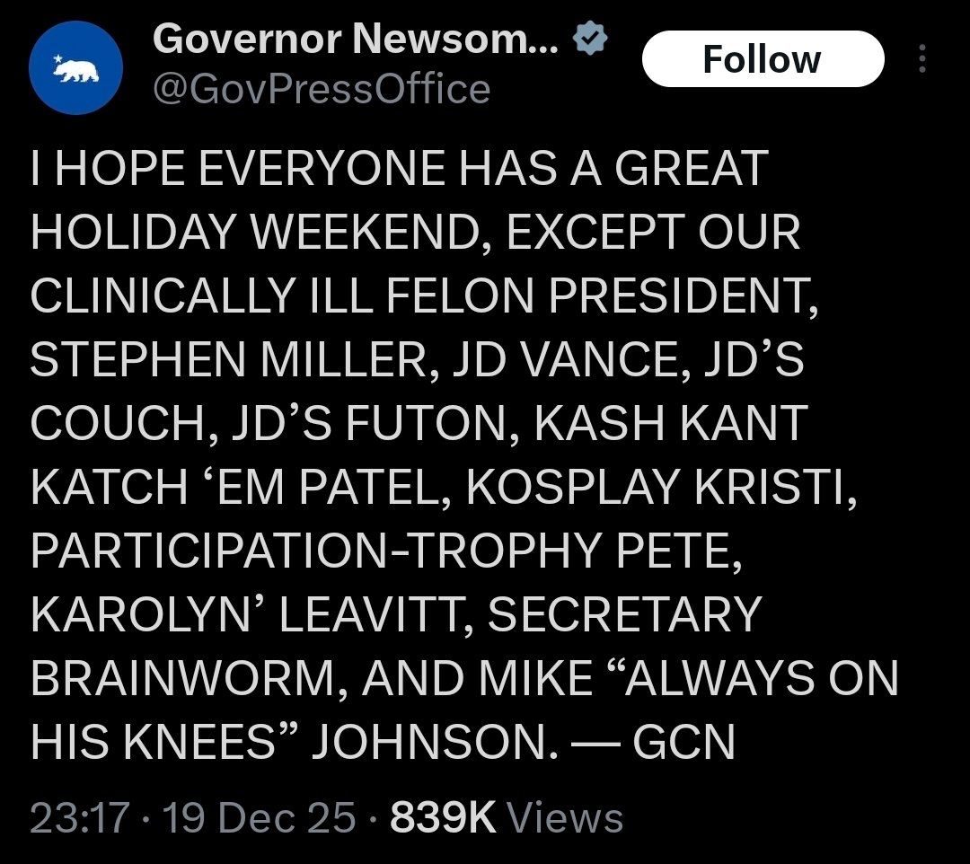
Task: Click the phrase PARTICIPATION-TROPHY PETE
Action: coord(387,551)
